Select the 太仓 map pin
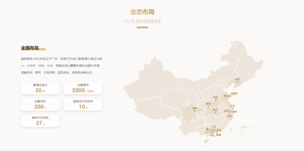Viewport: 304px width, 151px height. coord(233,108)
